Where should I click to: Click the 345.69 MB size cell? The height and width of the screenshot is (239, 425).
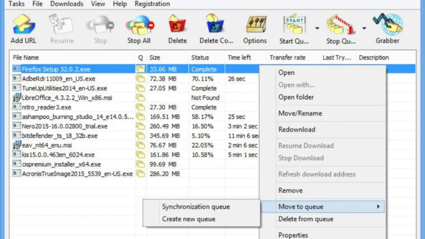[x=164, y=136]
